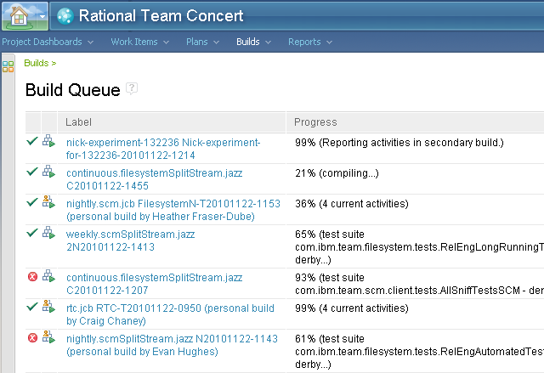The height and width of the screenshot is (373, 544).
Task: Click personal build icon in Evan Hughes row
Action: coord(49,337)
